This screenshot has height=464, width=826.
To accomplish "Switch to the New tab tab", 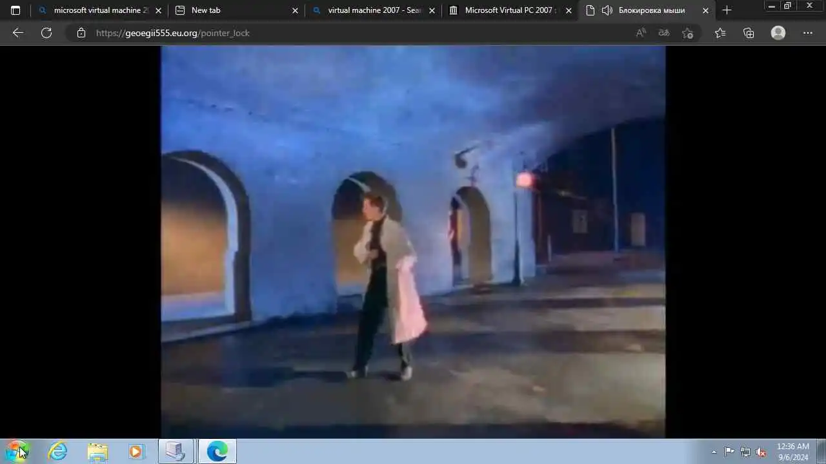I will pos(236,10).
